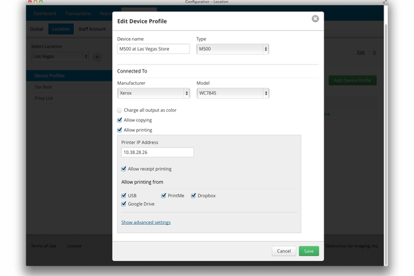Image resolution: width=414 pixels, height=276 pixels.
Task: Toggle Charge all output as color checkbox
Action: tap(119, 110)
